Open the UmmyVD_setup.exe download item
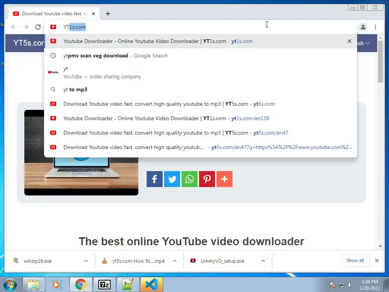Screen dimensions: 389x292 223,261
